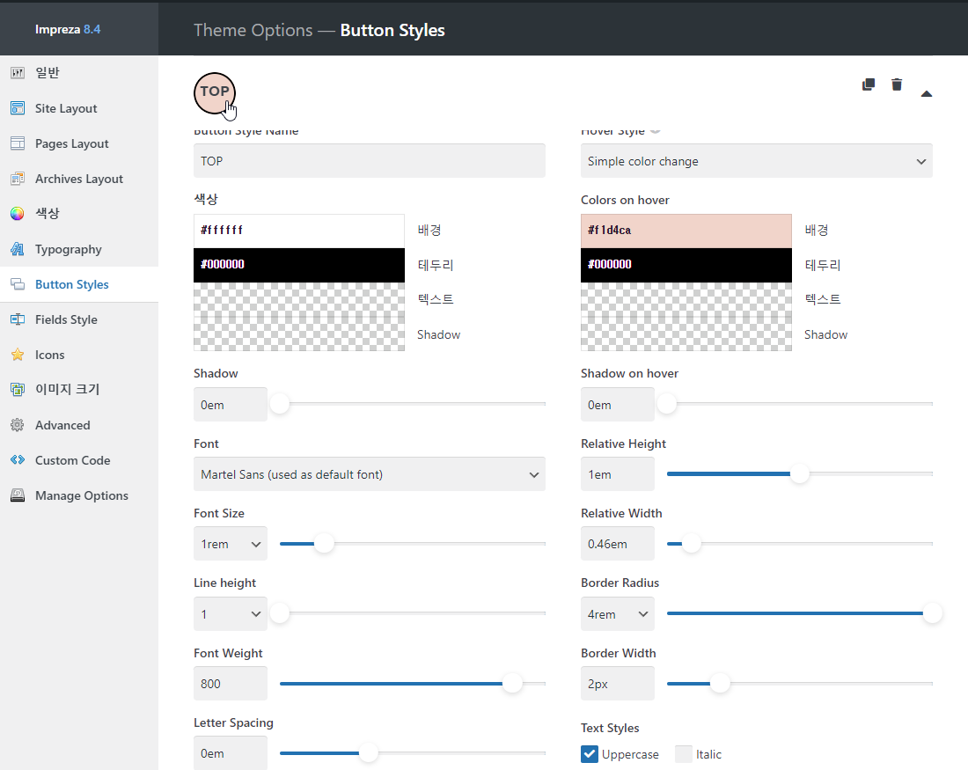Click the transparent text color swatch under 색상

pos(299,299)
